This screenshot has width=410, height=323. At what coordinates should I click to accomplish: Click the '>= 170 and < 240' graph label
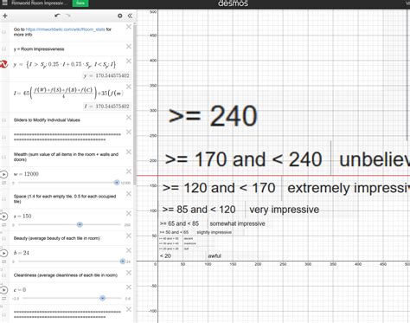click(243, 159)
